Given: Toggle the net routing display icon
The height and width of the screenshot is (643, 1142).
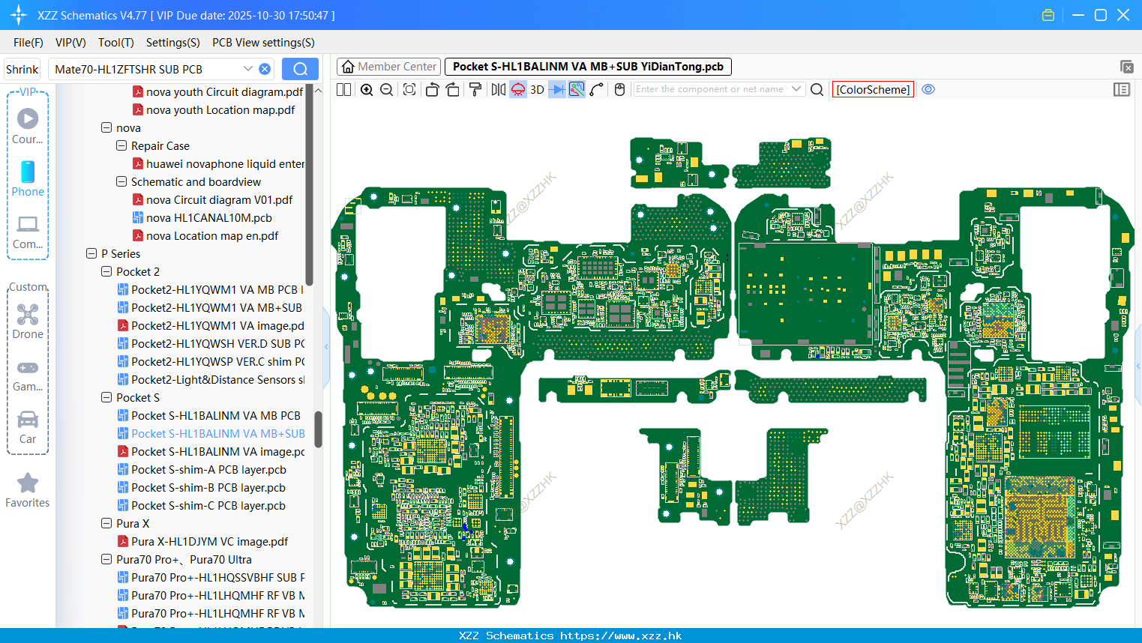Looking at the screenshot, I should point(577,90).
